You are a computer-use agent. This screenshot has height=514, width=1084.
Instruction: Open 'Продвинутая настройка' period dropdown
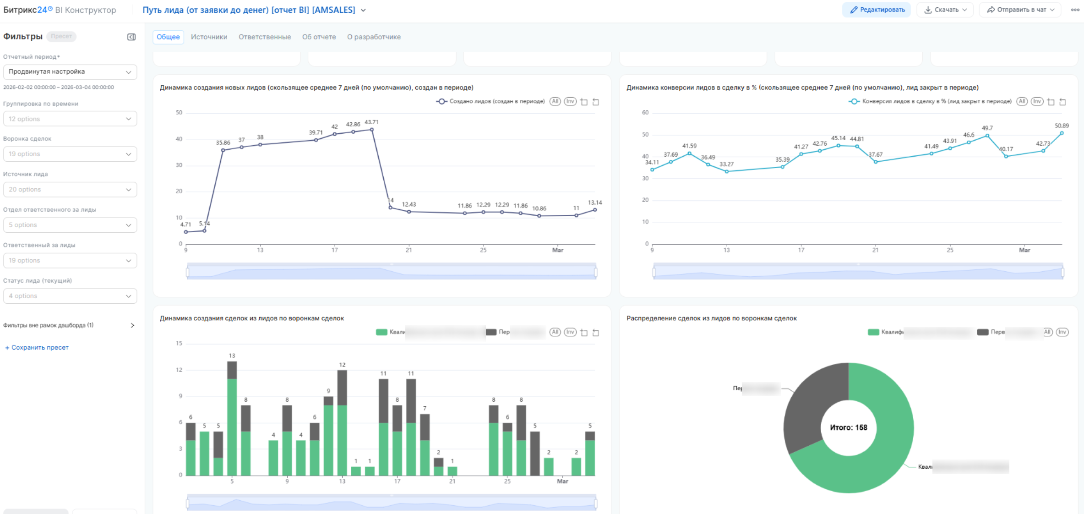(70, 72)
